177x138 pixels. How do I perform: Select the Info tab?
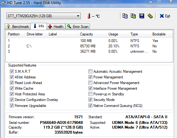[x=39, y=26]
